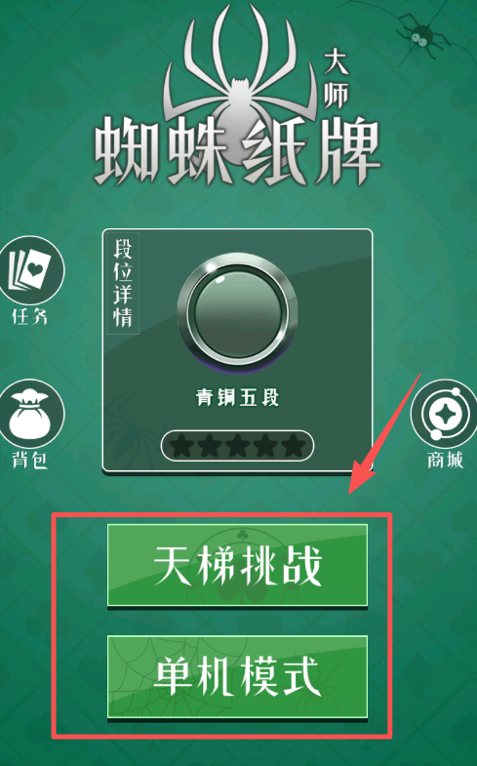Image resolution: width=477 pixels, height=766 pixels.
Task: Tap the round bronze rank badge
Action: coord(237,310)
